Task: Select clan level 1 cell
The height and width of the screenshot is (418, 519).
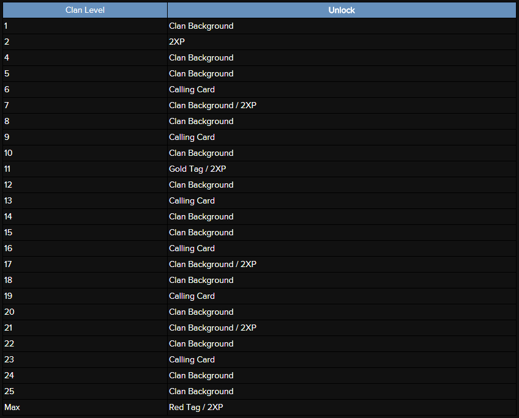Action: (x=85, y=26)
